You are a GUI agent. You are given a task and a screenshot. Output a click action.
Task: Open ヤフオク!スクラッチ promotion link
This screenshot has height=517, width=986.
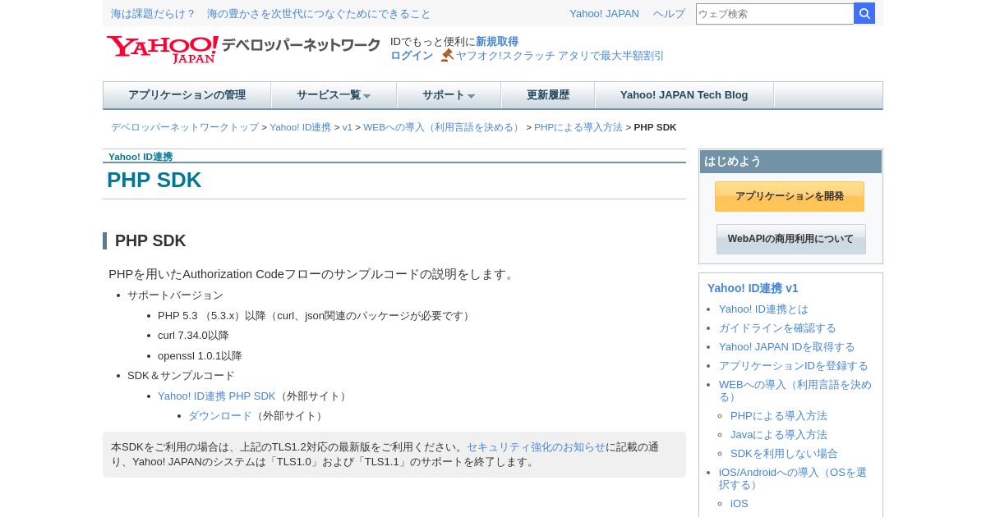click(x=560, y=55)
